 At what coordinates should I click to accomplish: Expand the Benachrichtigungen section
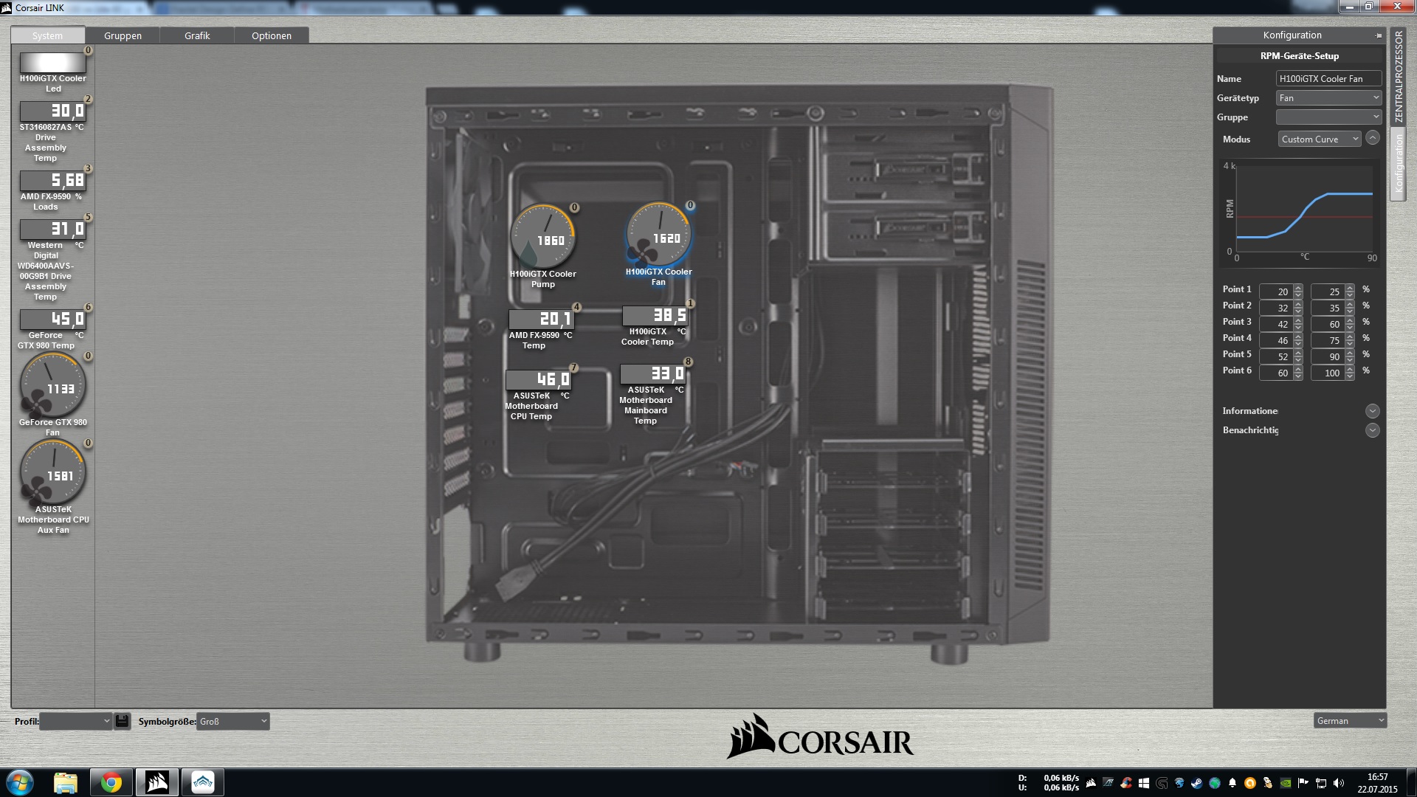click(1372, 430)
